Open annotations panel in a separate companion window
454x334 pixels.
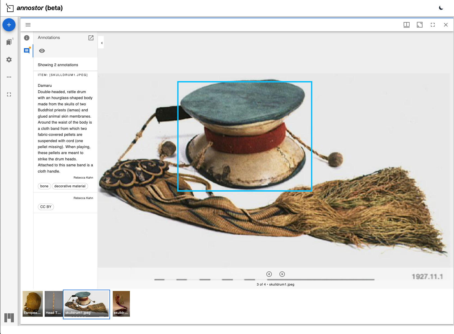tap(91, 38)
